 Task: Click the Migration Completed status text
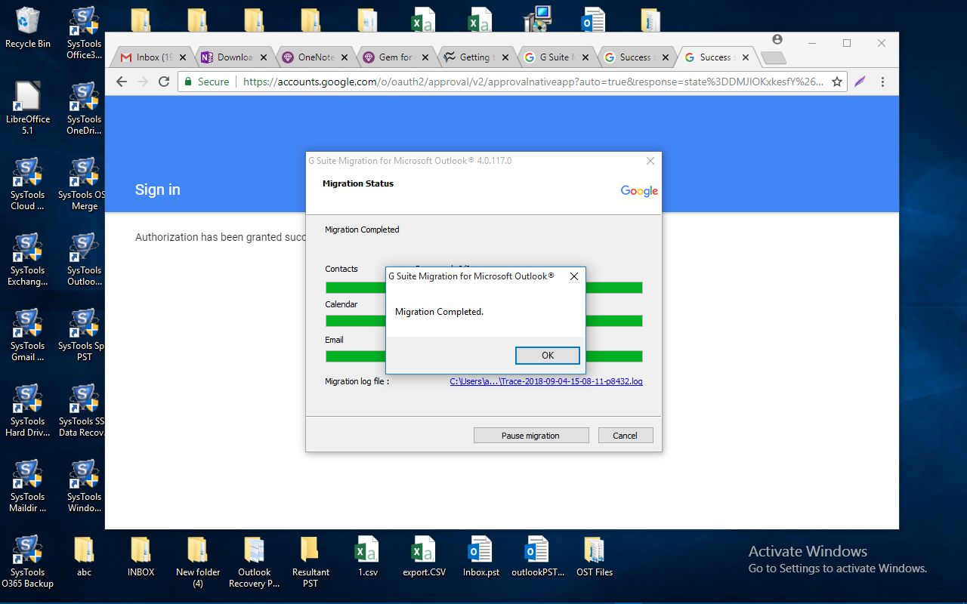pos(362,230)
